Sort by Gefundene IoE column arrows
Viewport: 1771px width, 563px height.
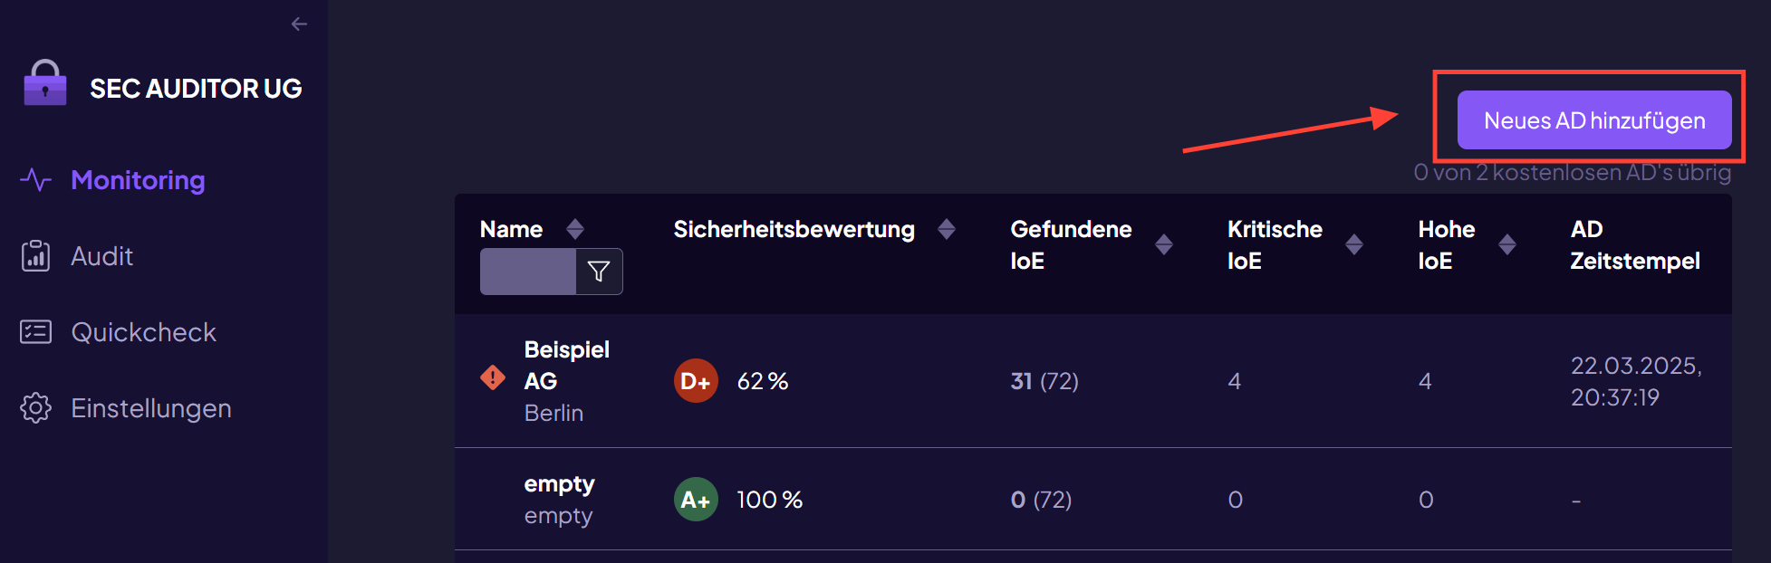pos(1164,244)
